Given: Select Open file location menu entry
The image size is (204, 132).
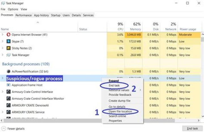Looking at the screenshot, I should 120,111.
